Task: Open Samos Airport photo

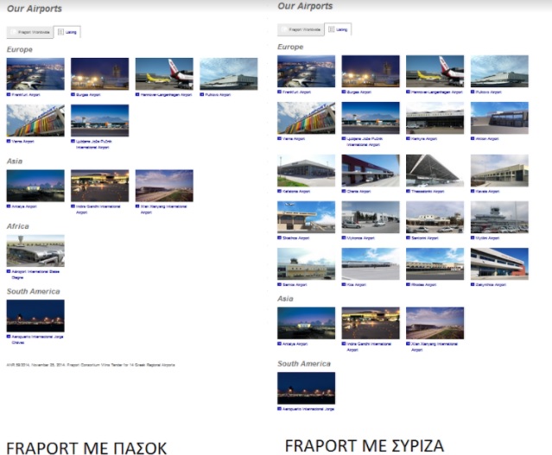Action: [307, 264]
